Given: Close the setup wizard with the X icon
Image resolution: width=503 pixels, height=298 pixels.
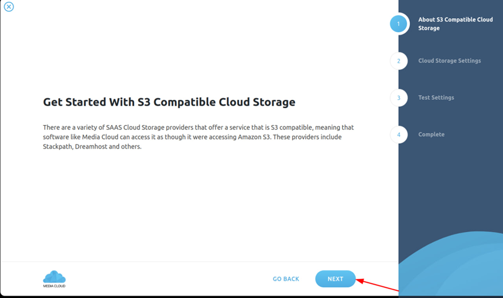Looking at the screenshot, I should click(x=9, y=7).
